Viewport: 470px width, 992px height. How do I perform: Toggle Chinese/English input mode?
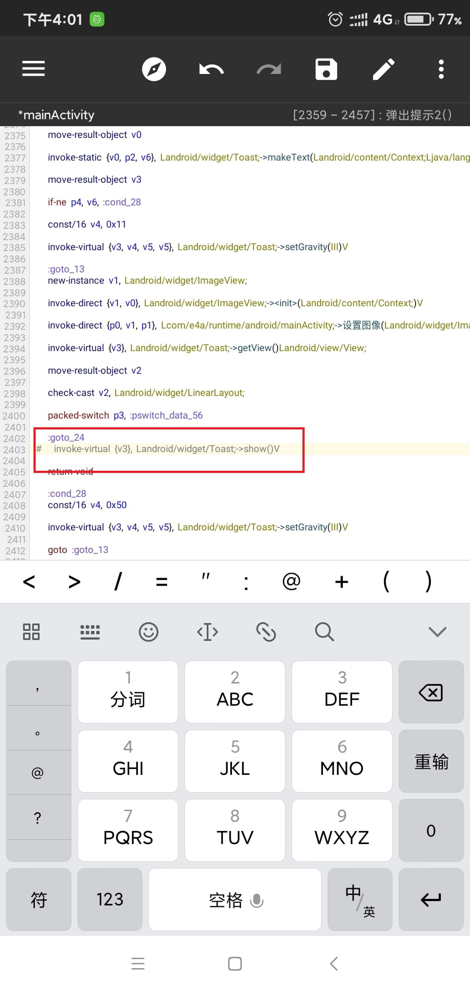[360, 899]
